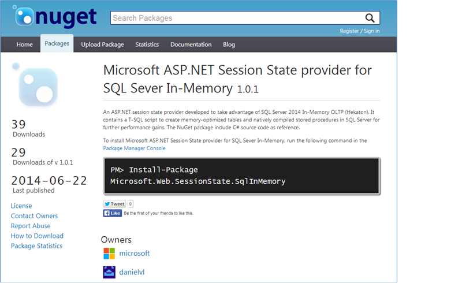Click the search magnifier icon
The width and height of the screenshot is (462, 283).
(370, 18)
